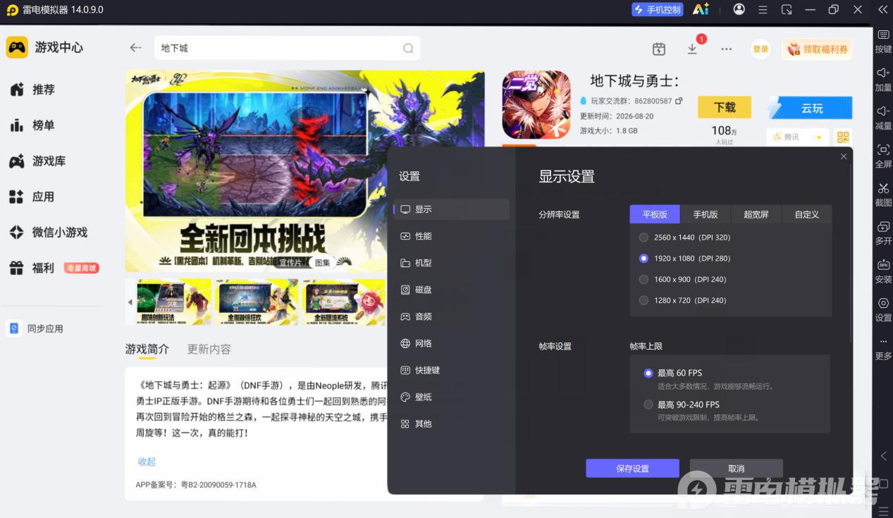Switch to 超宽屏 resolution tab
Screen dimensions: 893x518
point(756,214)
